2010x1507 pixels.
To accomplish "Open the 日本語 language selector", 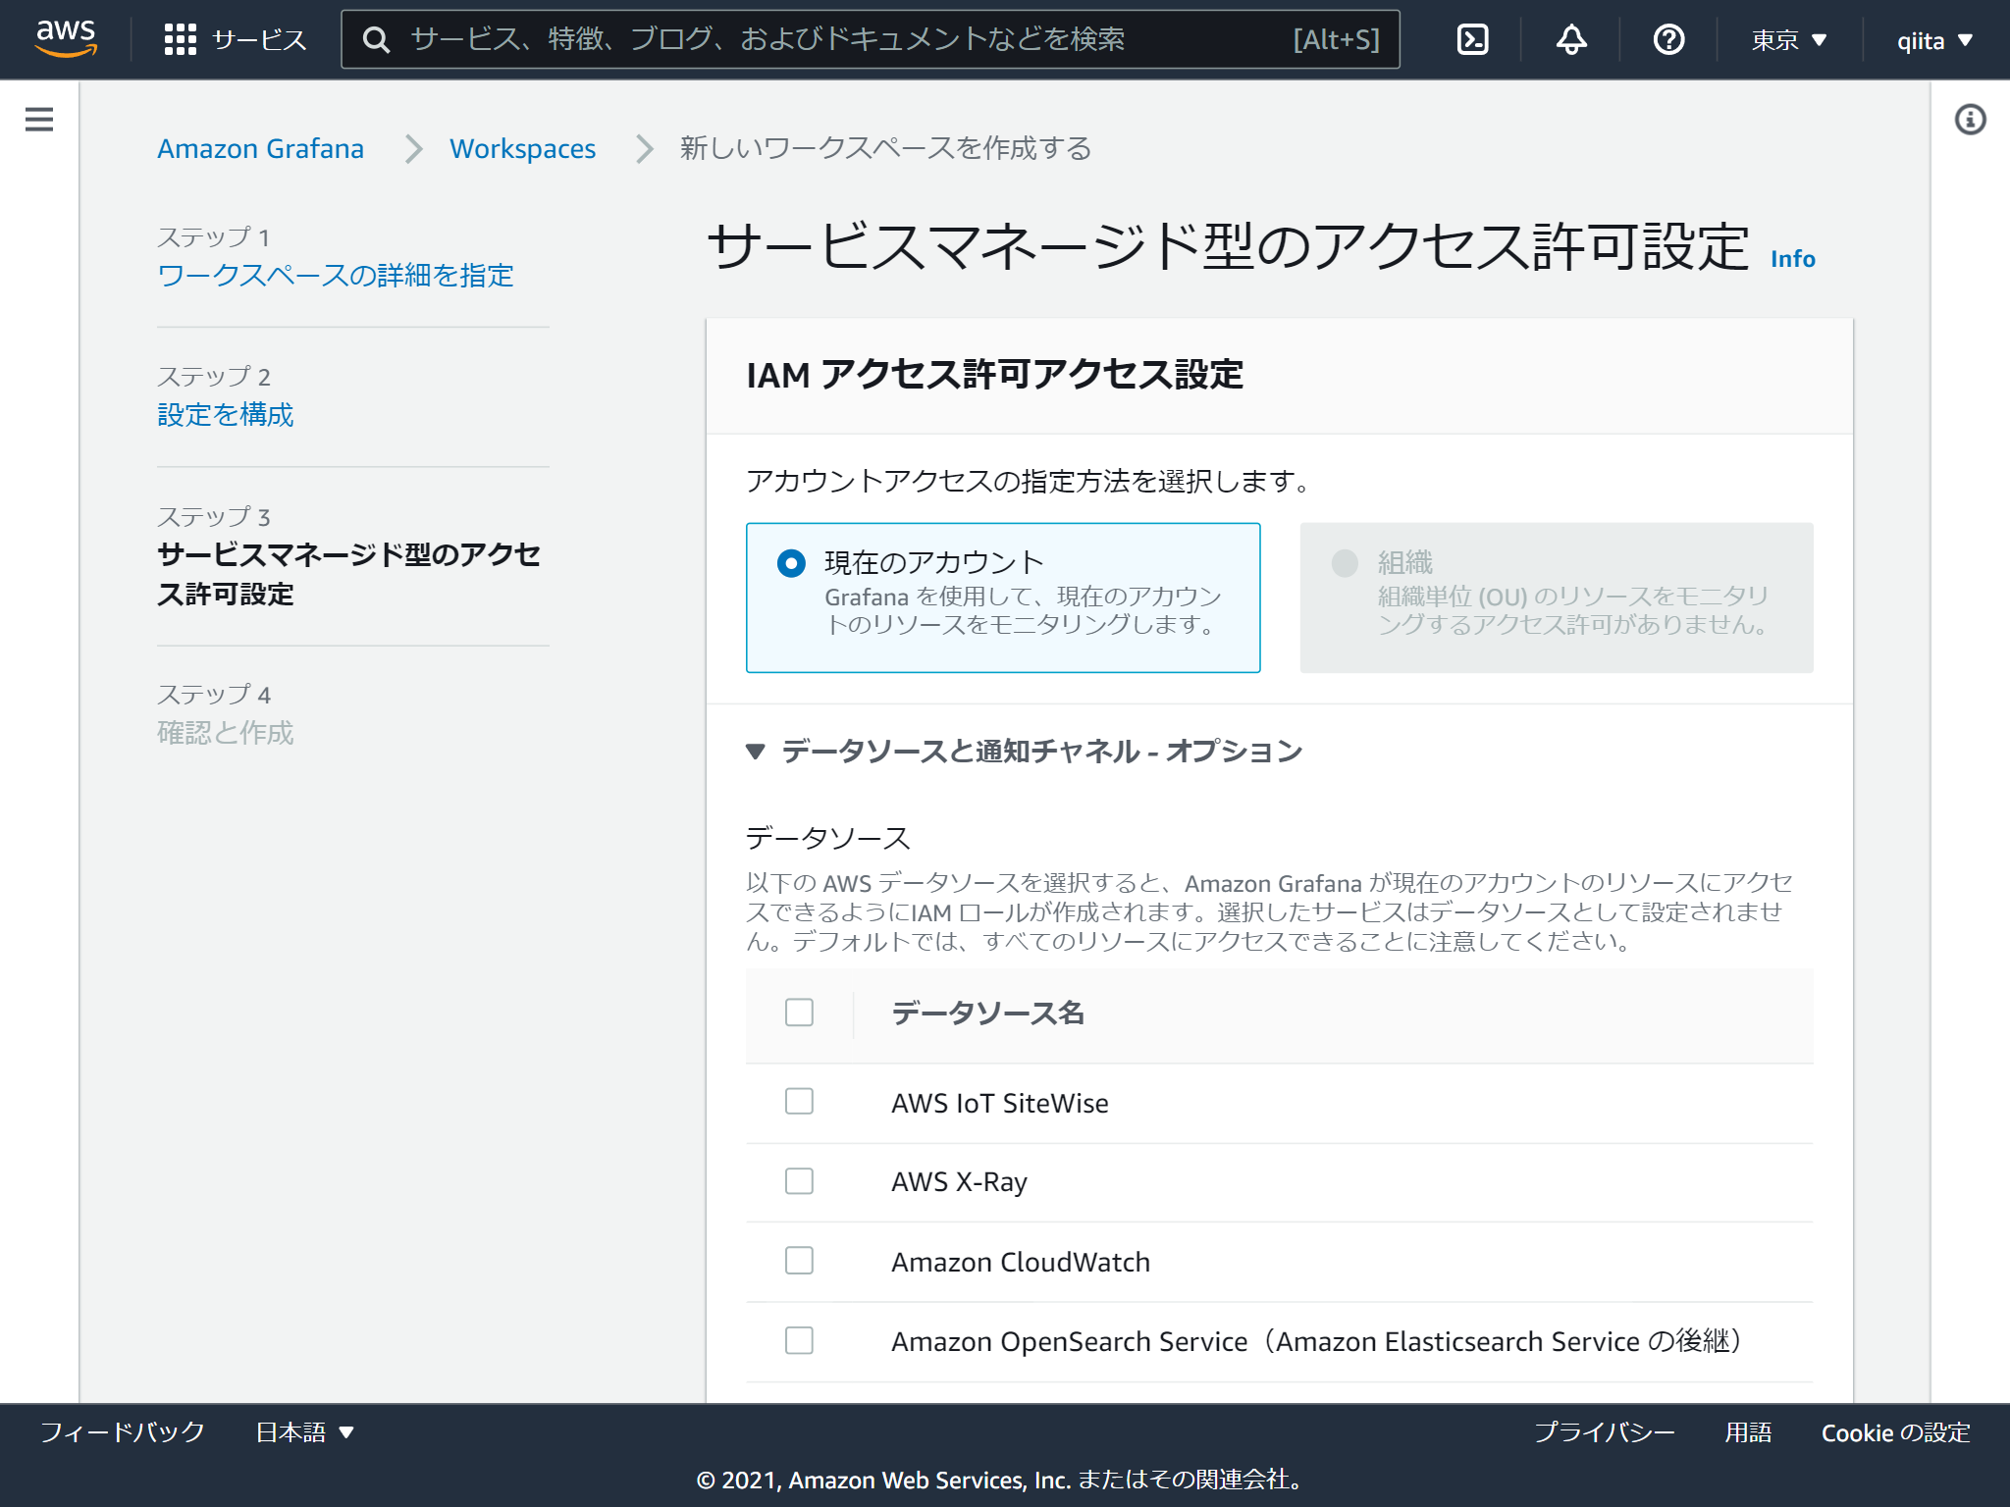I will click(304, 1432).
